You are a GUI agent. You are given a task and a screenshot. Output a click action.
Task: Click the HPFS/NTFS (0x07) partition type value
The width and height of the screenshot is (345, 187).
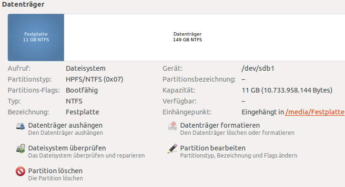(94, 79)
